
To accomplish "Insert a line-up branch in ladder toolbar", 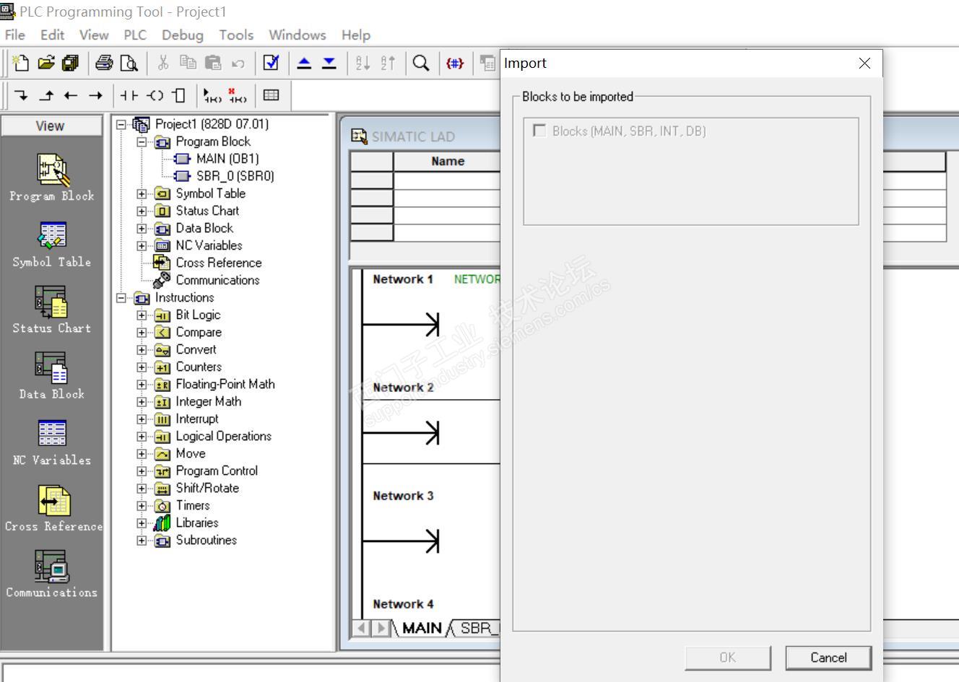I will pyautogui.click(x=46, y=95).
